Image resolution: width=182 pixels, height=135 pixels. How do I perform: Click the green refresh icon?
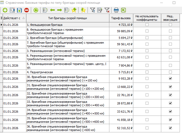click(36, 10)
